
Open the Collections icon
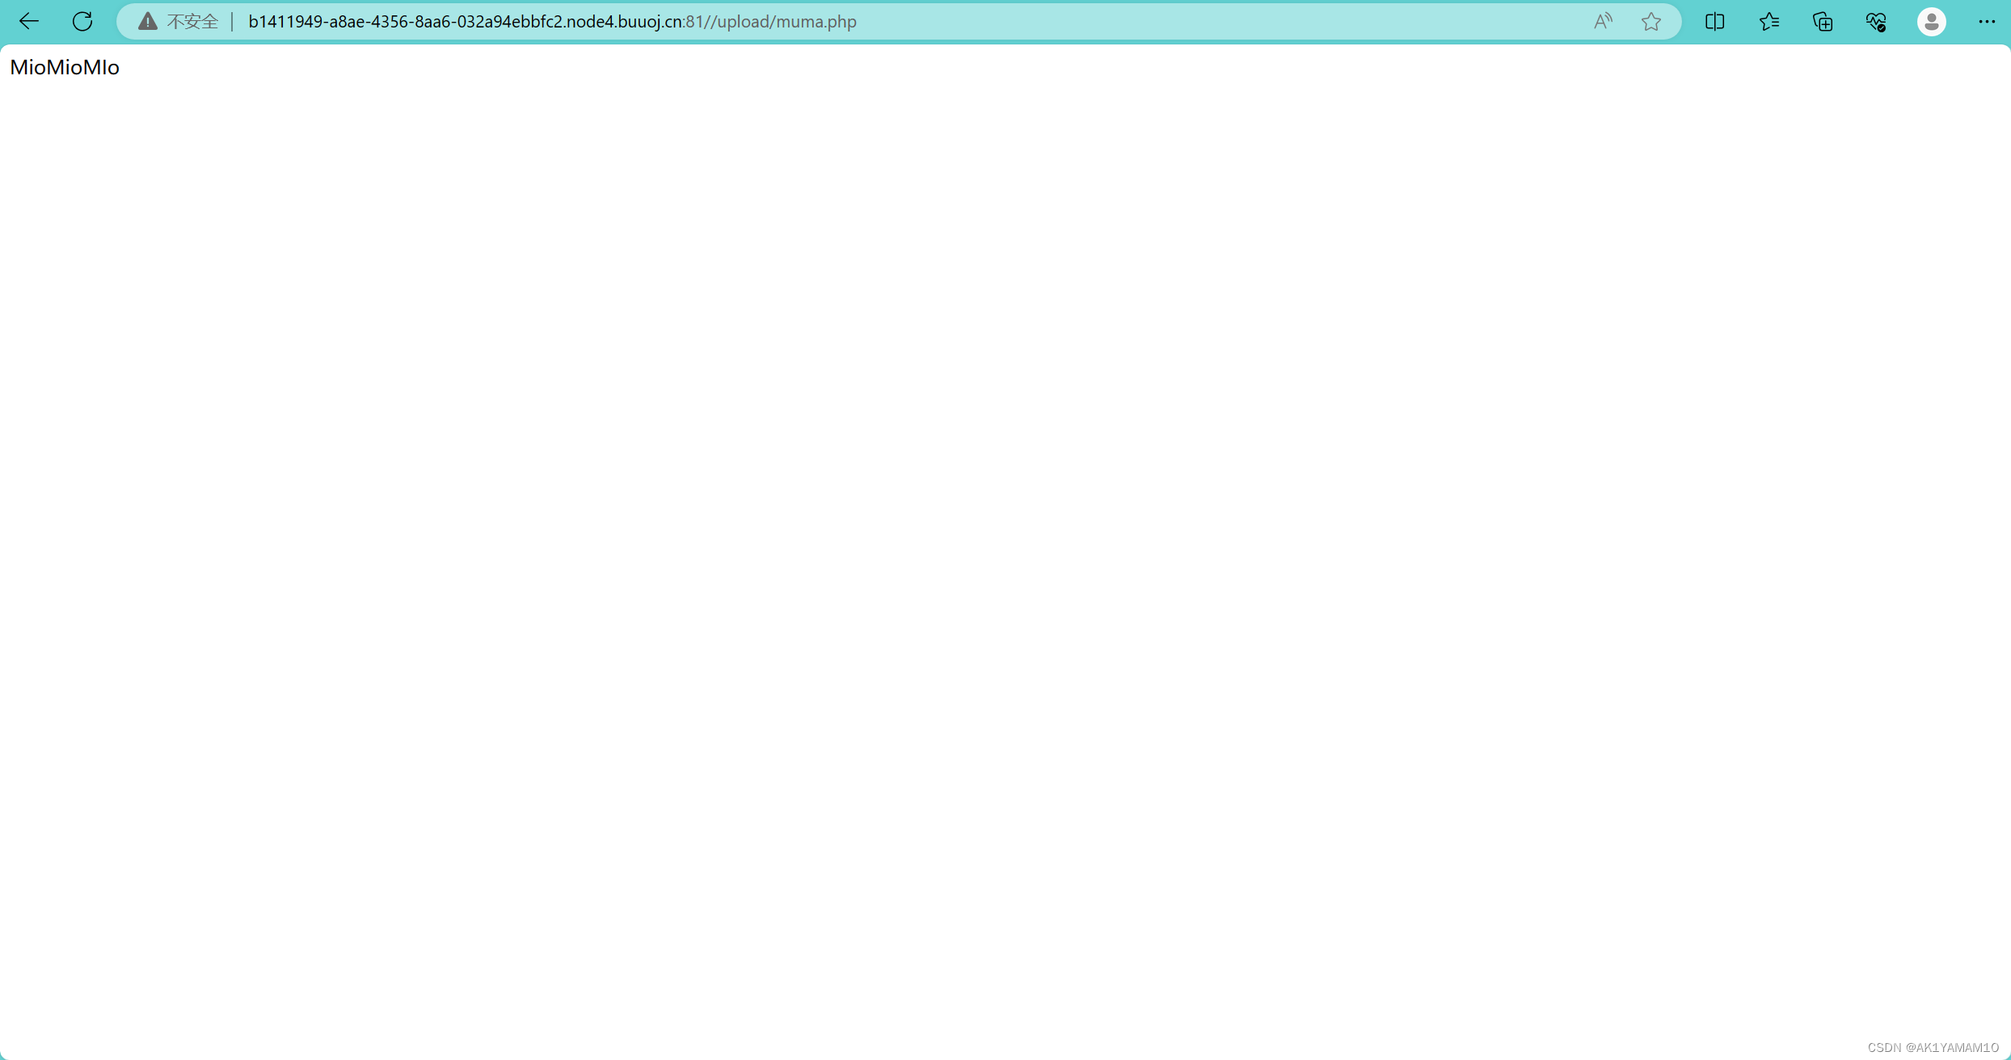point(1823,22)
